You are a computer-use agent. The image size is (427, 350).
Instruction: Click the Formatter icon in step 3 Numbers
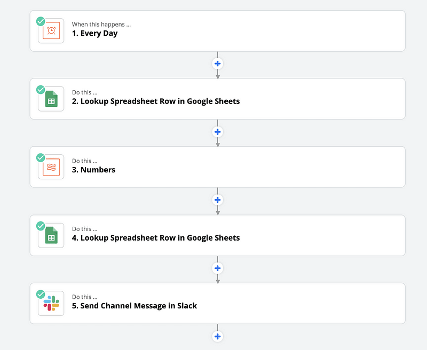(x=51, y=167)
